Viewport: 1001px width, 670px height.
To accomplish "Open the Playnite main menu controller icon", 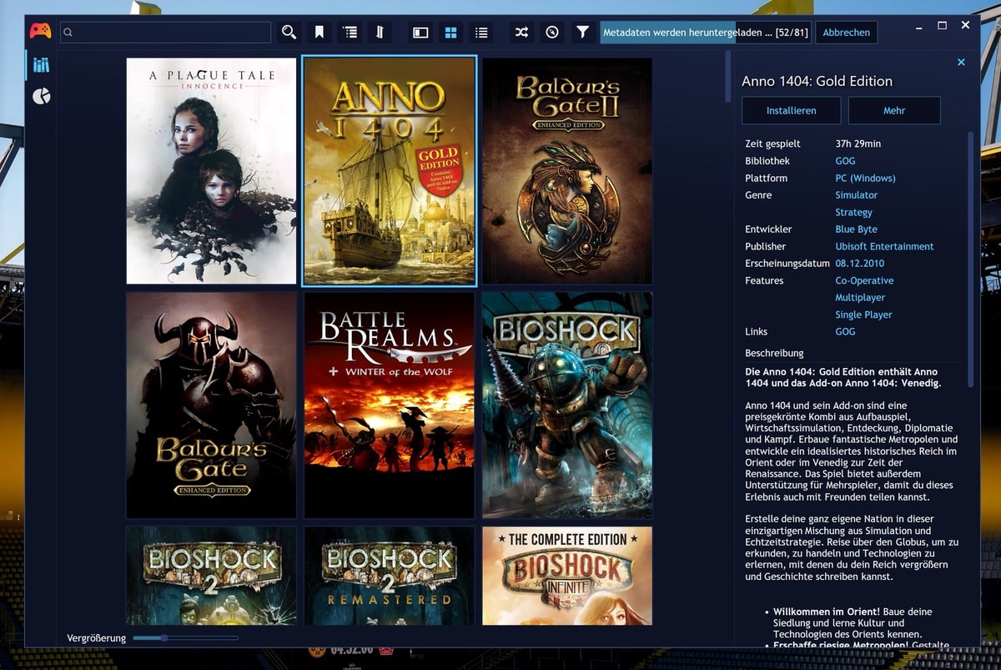I will 40,32.
